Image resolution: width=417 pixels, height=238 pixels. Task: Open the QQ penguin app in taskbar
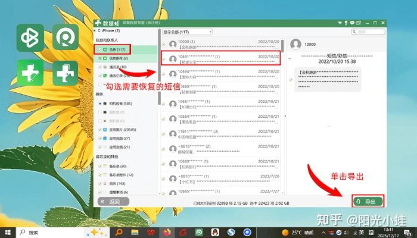(x=215, y=233)
